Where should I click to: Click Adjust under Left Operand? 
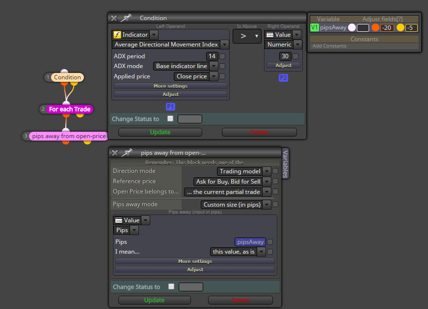(171, 94)
